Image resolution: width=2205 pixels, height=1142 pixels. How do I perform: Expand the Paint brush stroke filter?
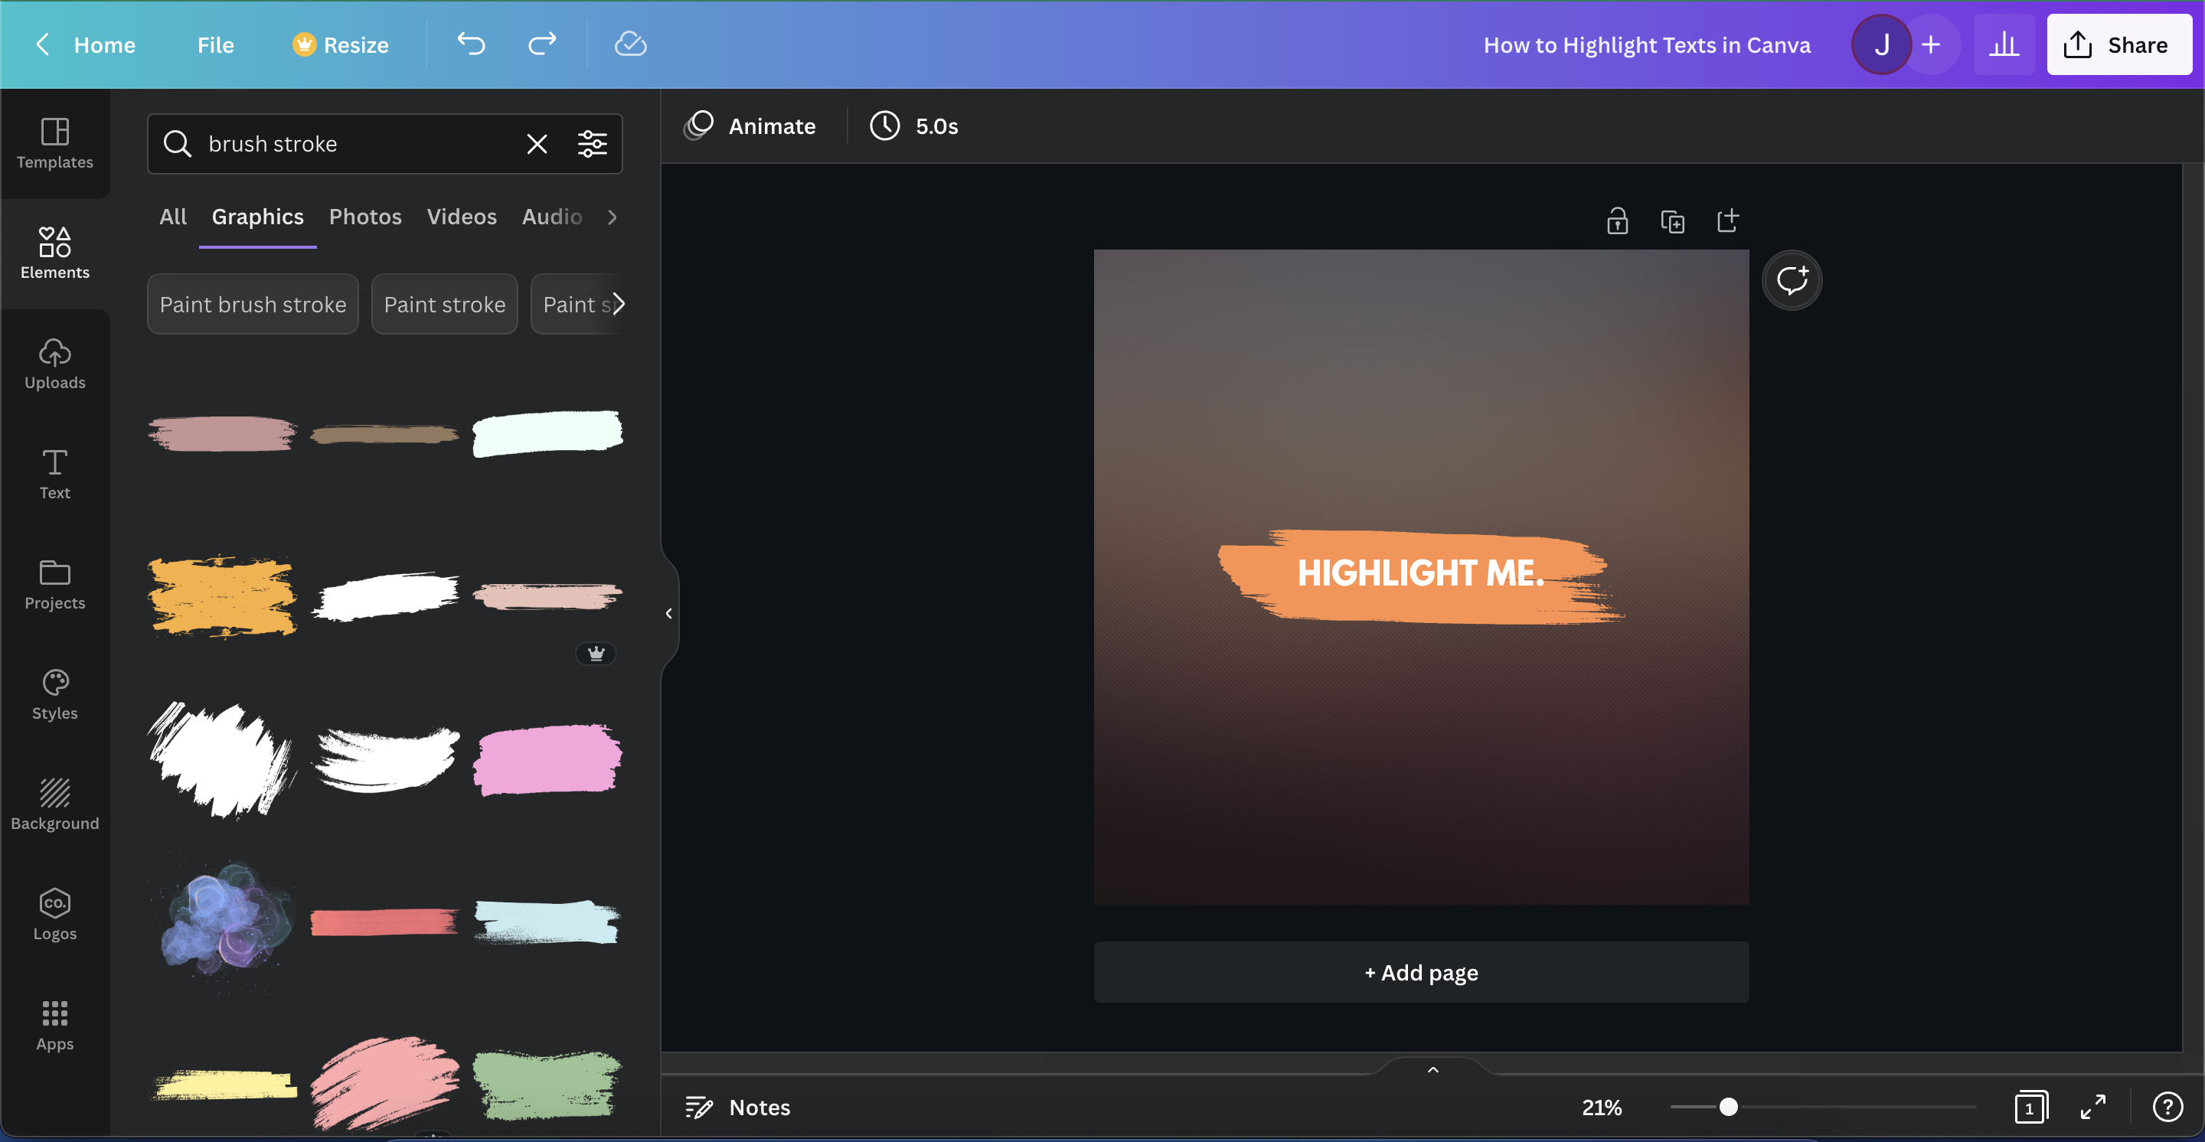coord(252,303)
